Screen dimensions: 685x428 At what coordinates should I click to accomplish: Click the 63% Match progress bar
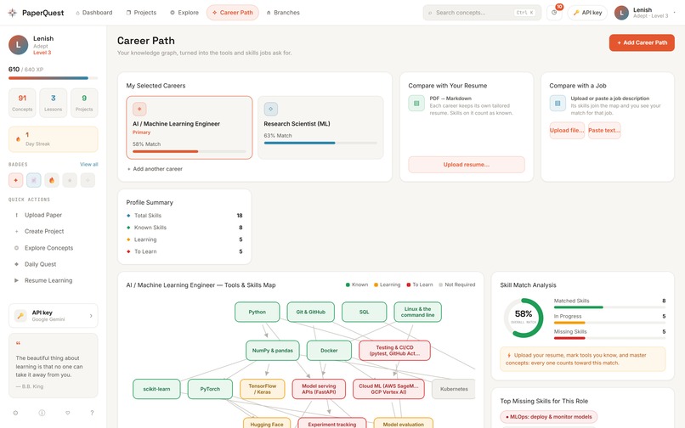[x=320, y=143]
